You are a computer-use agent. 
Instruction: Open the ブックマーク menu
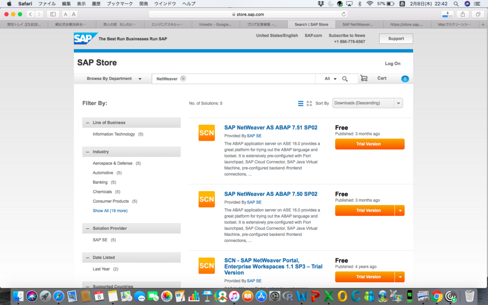coord(120,4)
